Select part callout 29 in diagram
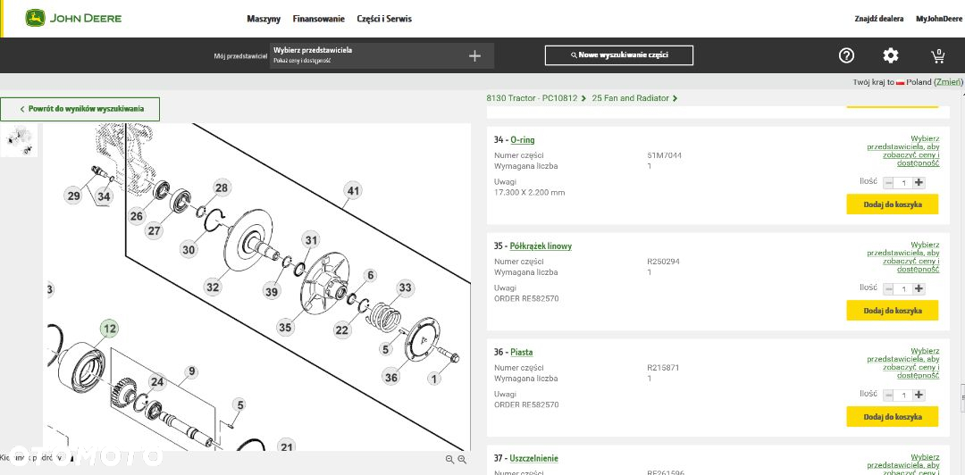This screenshot has width=965, height=475. coord(73,196)
